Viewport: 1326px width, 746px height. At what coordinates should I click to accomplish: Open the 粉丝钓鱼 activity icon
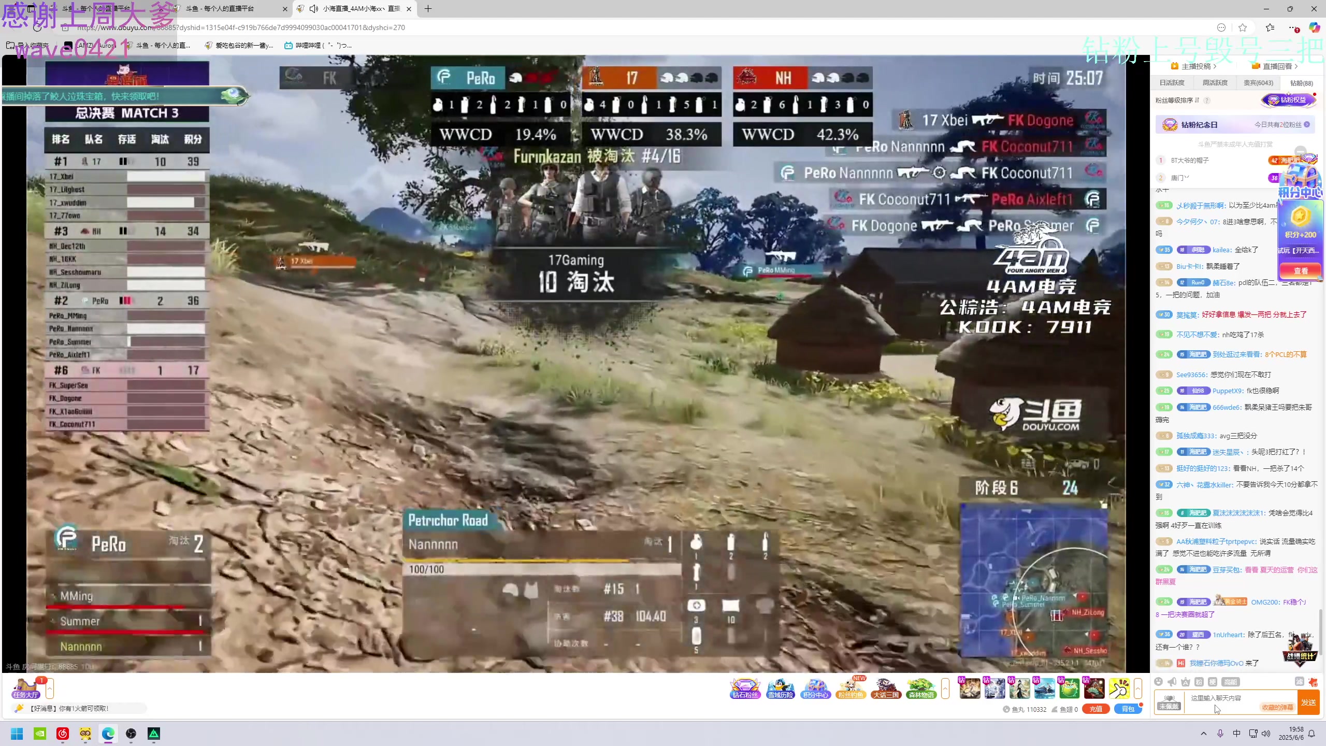[x=851, y=688]
